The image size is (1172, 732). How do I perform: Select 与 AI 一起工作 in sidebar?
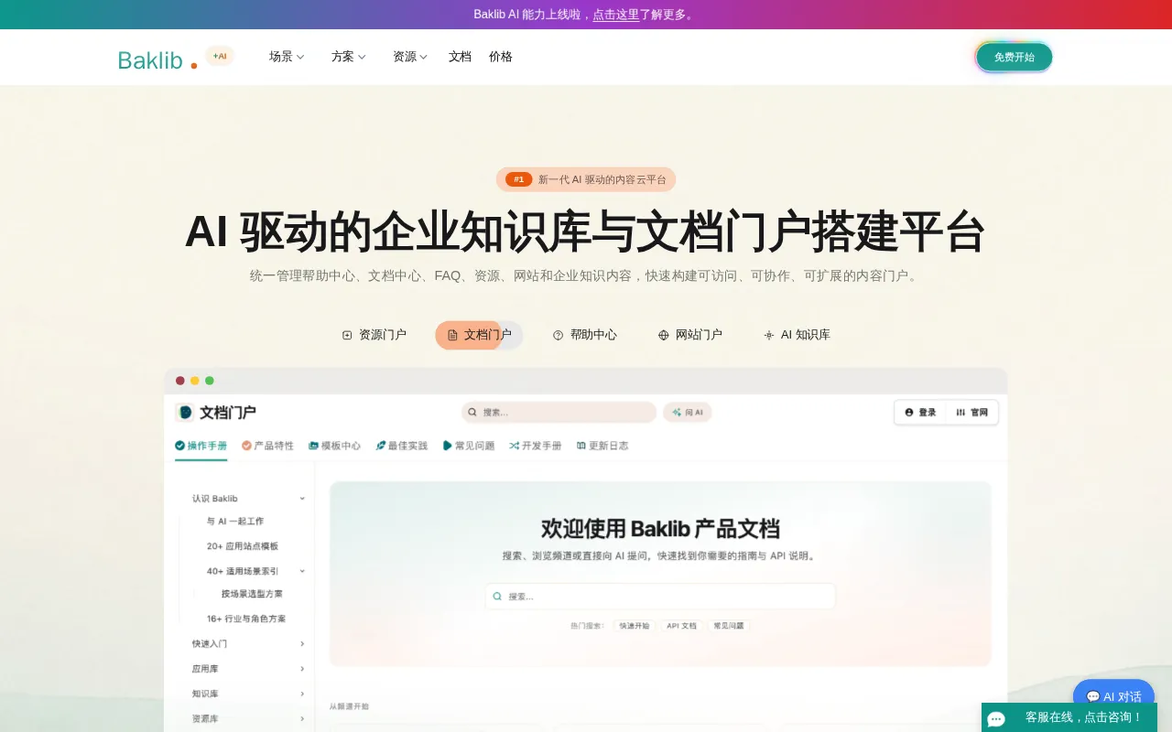[x=235, y=522]
